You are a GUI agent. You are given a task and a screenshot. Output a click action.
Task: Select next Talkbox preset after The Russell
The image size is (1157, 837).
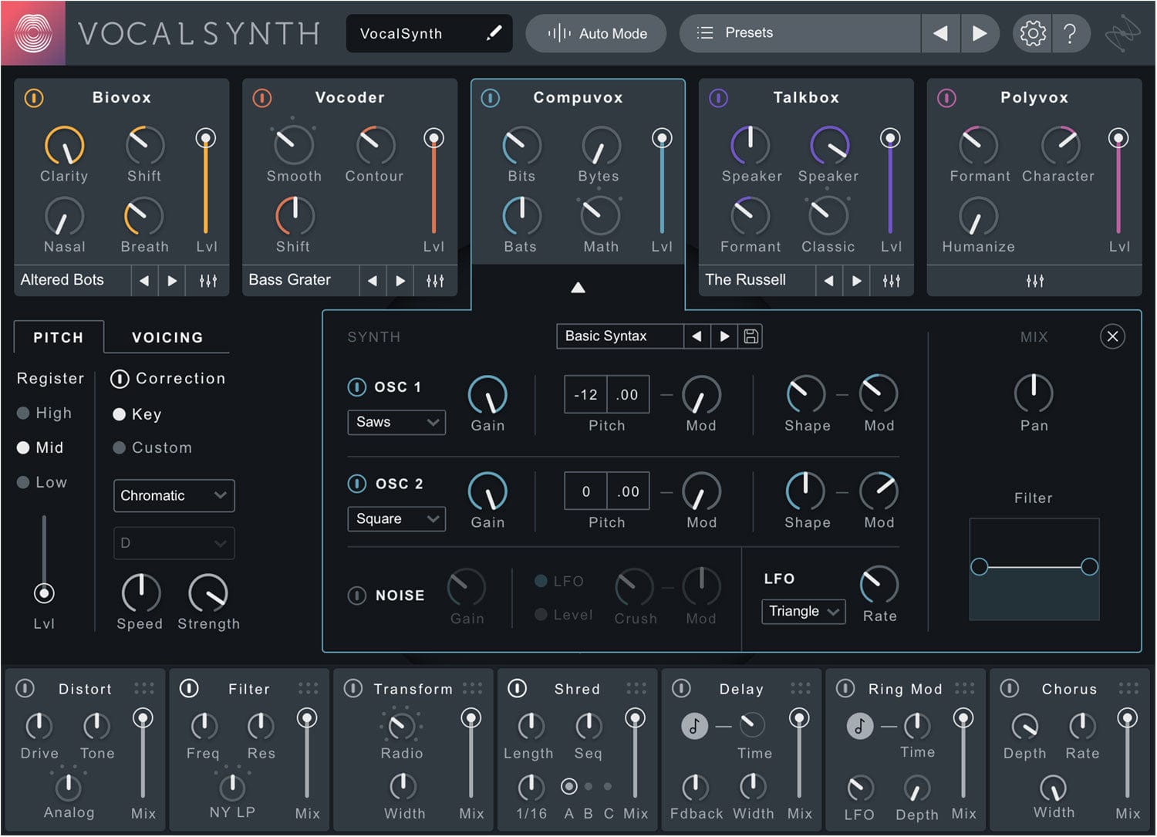pyautogui.click(x=856, y=281)
